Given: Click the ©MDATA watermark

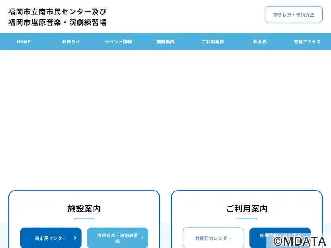Looking at the screenshot, I should [300, 241].
